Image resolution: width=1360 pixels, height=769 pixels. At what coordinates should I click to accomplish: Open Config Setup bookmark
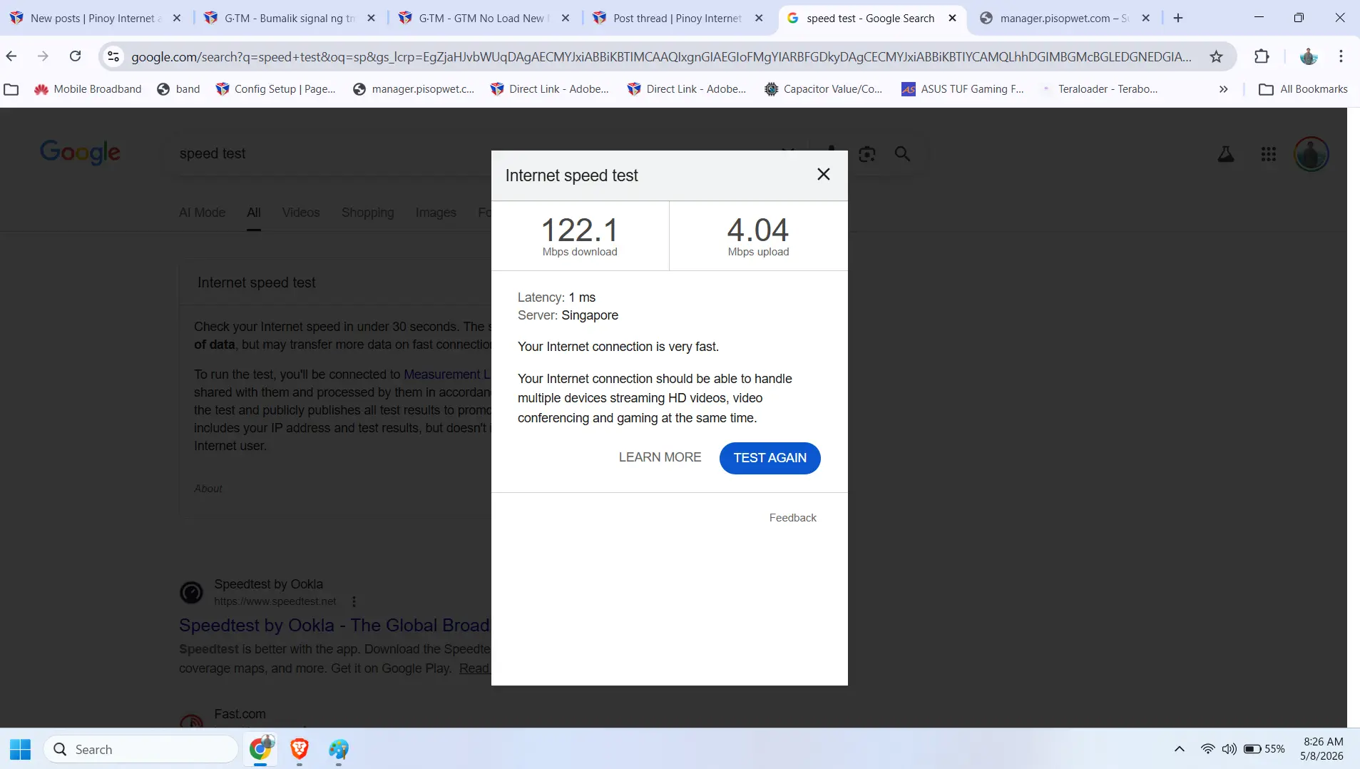pyautogui.click(x=275, y=89)
